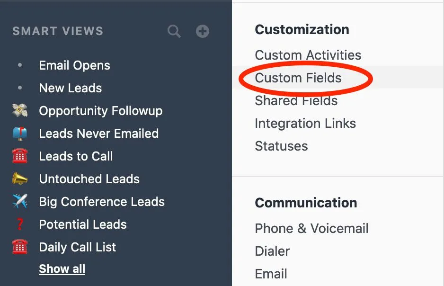Viewport: 444px width, 286px height.
Task: Open the Email Opens smart view
Action: click(74, 65)
